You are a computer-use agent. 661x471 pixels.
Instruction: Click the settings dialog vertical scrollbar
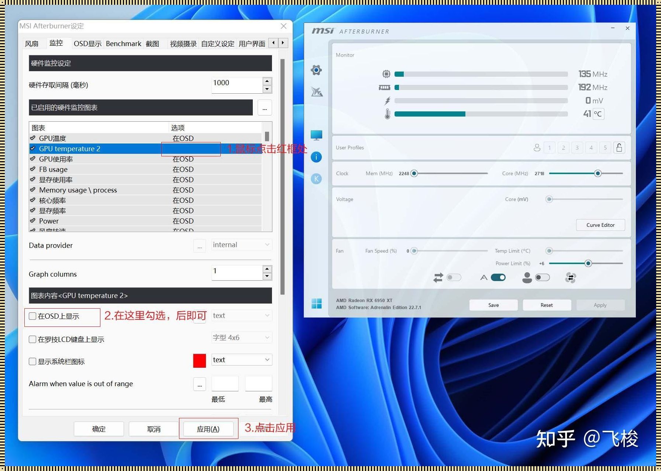(x=283, y=177)
